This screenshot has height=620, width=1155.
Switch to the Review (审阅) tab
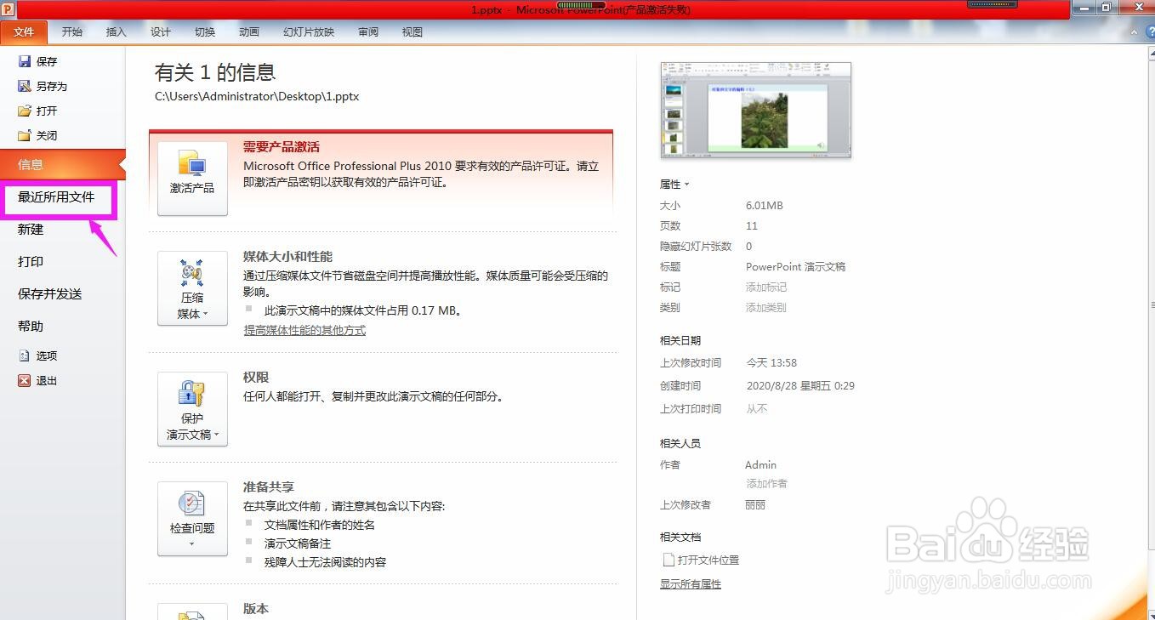[x=368, y=32]
